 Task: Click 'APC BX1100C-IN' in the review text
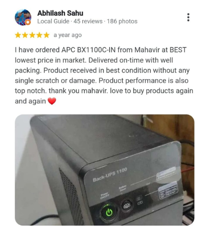click(88, 50)
